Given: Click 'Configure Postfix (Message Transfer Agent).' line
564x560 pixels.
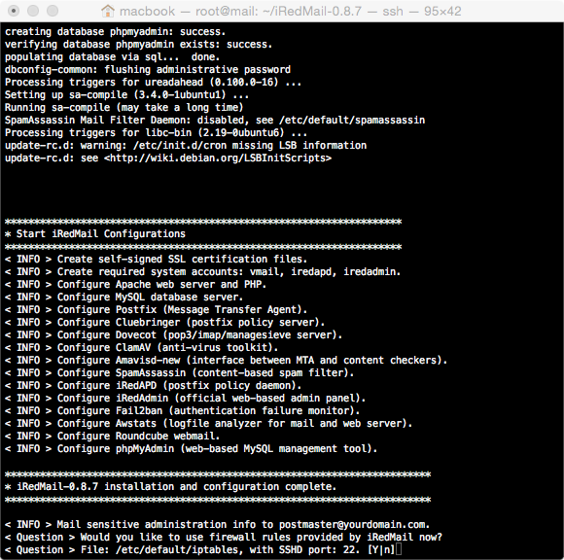Looking at the screenshot, I should point(157,310).
